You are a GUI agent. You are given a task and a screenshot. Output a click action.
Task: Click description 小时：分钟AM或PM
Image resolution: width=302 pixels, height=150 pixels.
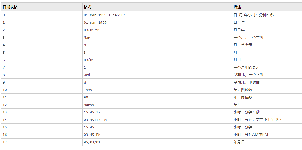[251, 135]
